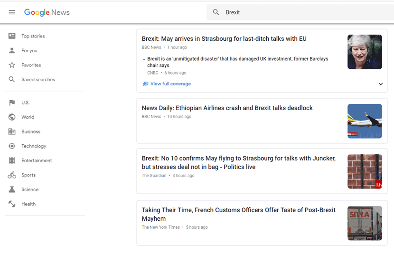
Task: Click the Sports bicycle icon
Action: [x=12, y=175]
